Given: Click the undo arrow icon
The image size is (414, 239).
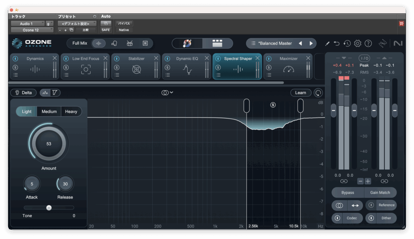Looking at the screenshot, I should click(337, 43).
